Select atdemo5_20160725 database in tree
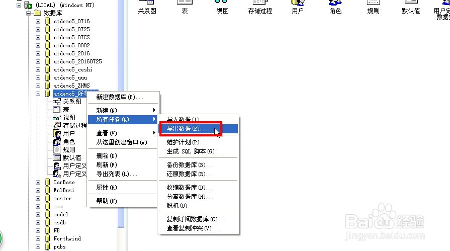The image size is (450, 251). pos(77,61)
